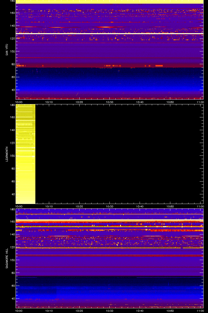208x313 pixels.
Task: Select the San Vito spectrogram plot
Action: (109, 50)
